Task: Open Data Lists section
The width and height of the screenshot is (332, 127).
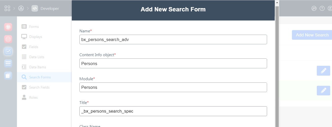Action: pyautogui.click(x=37, y=57)
